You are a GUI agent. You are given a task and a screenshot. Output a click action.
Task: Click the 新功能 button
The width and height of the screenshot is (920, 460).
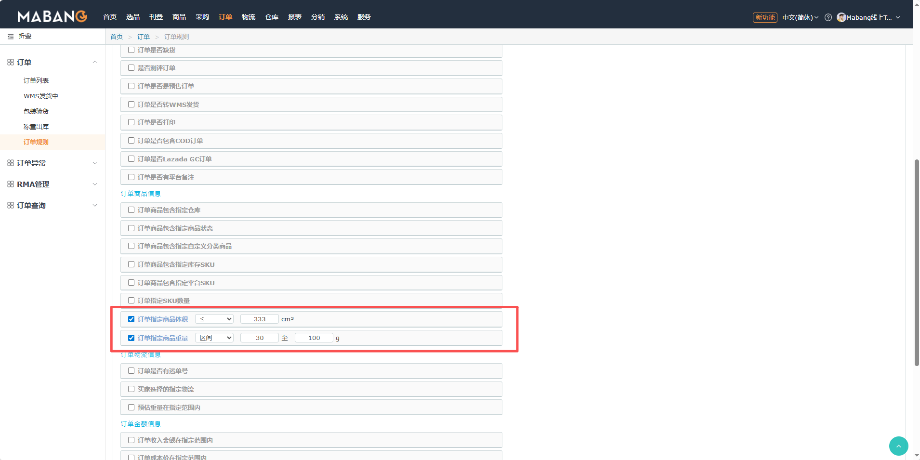click(765, 17)
